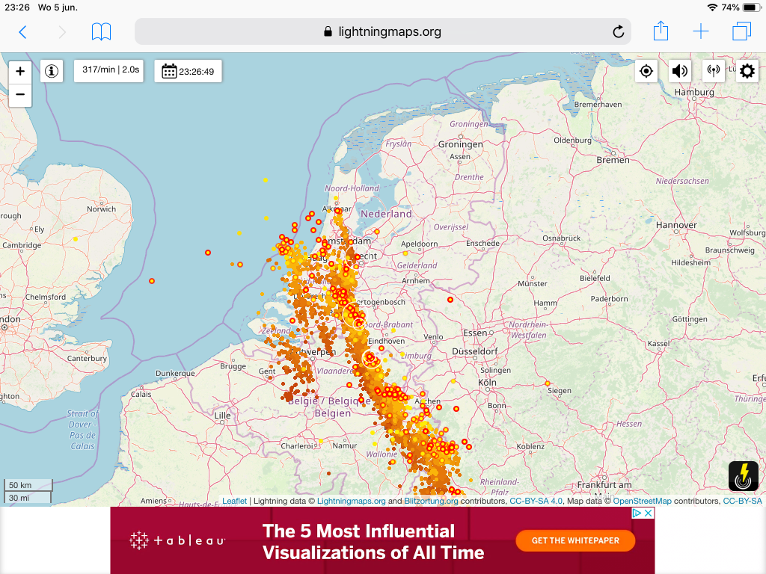Show all open Safari tabs
Image resolution: width=766 pixels, height=574 pixels.
point(741,31)
